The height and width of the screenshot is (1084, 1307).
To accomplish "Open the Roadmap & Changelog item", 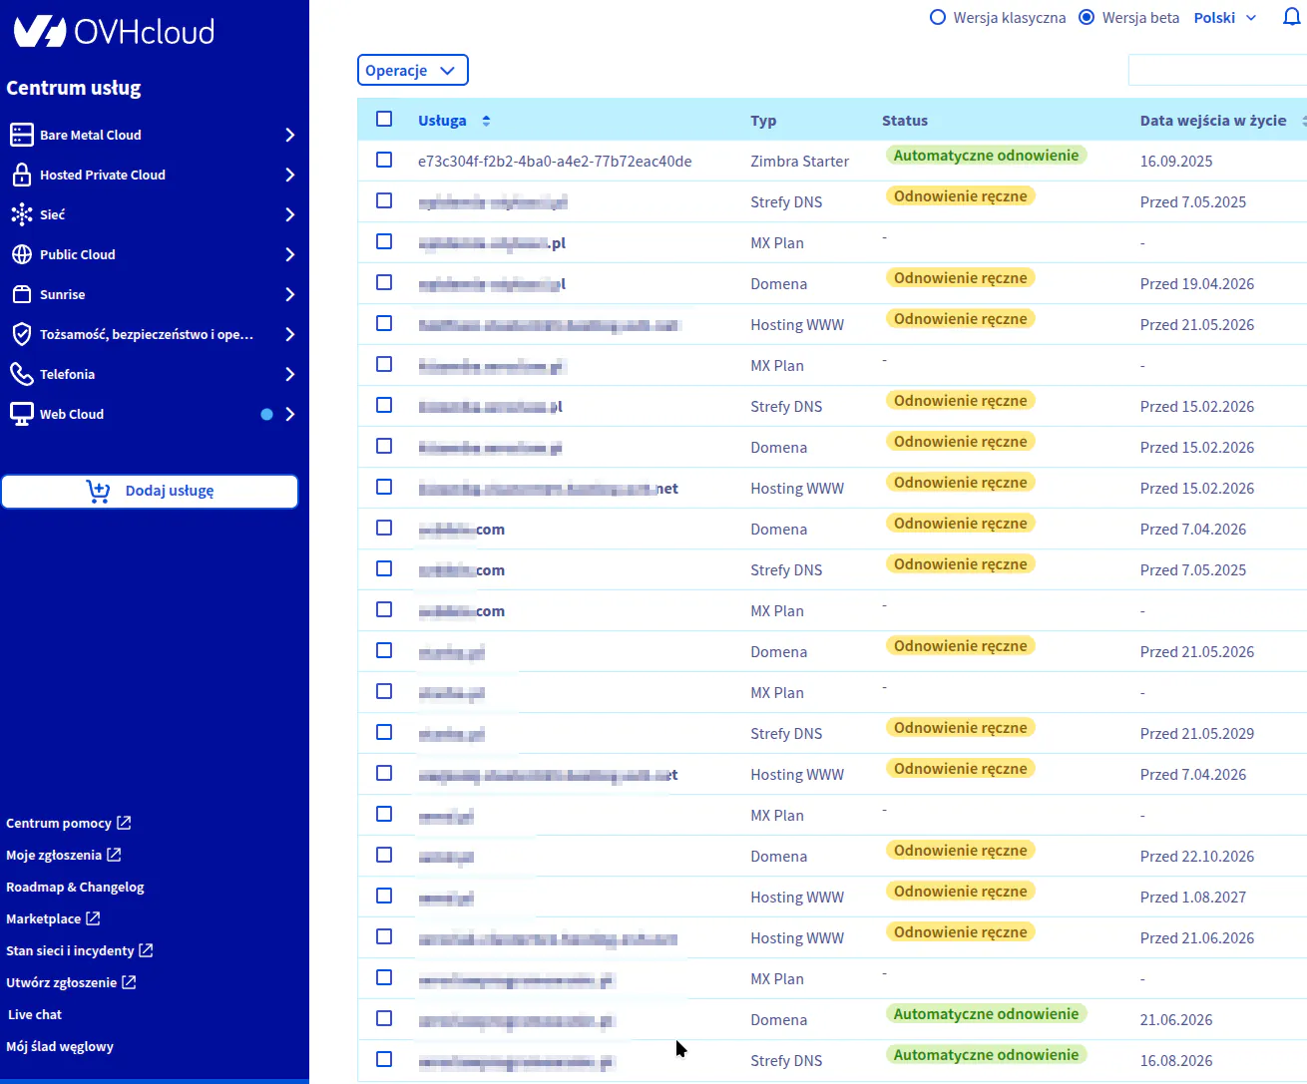I will click(x=75, y=888).
